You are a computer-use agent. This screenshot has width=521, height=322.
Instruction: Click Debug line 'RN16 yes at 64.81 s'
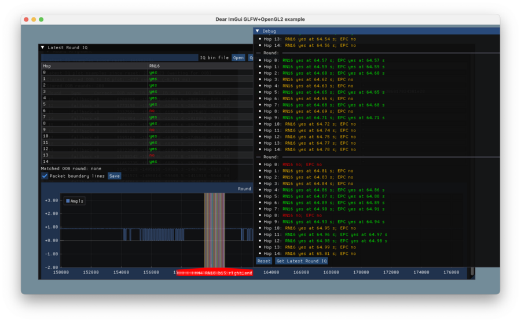[x=307, y=171]
